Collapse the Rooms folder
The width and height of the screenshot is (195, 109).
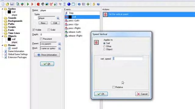[2, 45]
